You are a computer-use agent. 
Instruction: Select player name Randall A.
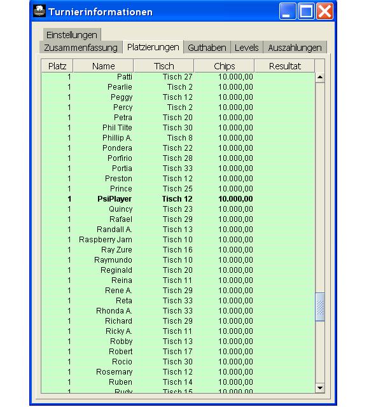coord(115,229)
